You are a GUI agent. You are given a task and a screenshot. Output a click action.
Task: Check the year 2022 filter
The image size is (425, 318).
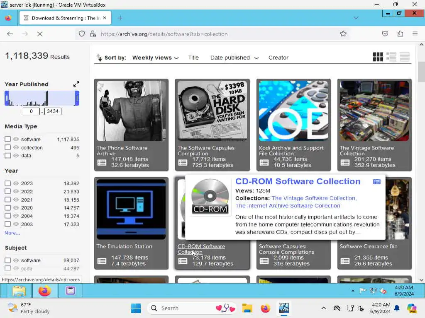7,191
